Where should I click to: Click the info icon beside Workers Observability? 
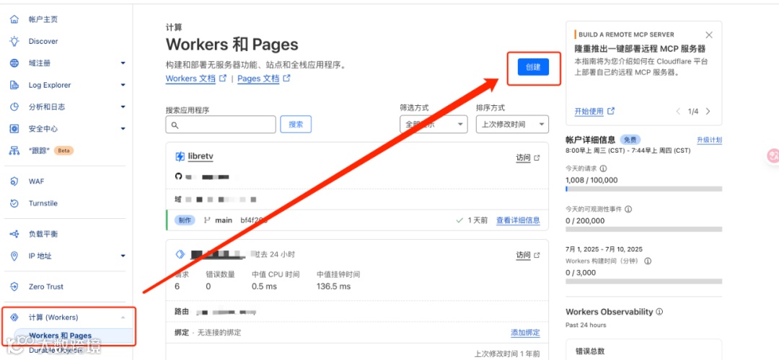coord(659,312)
